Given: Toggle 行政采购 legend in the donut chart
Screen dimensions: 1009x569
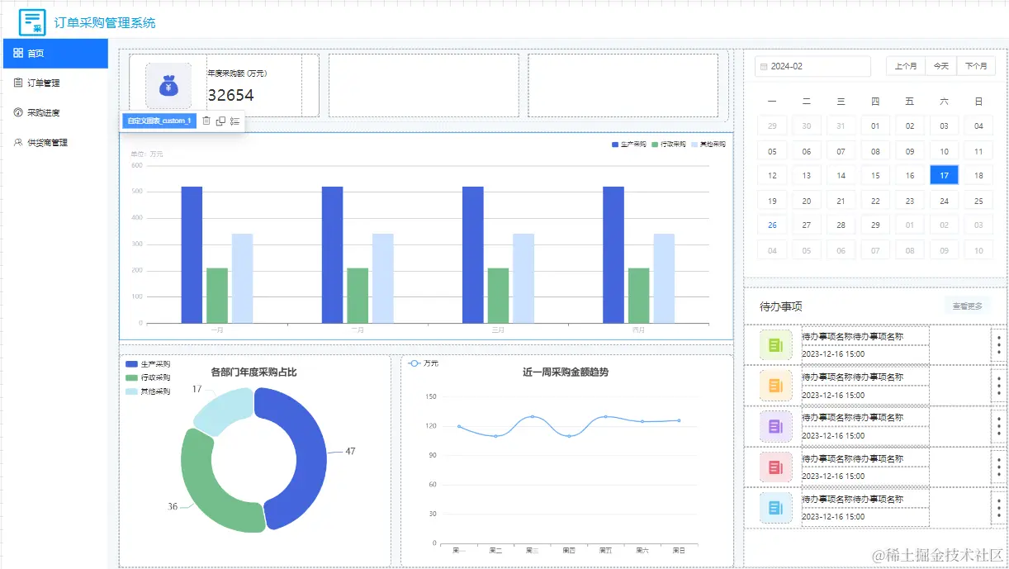Looking at the screenshot, I should pos(148,377).
